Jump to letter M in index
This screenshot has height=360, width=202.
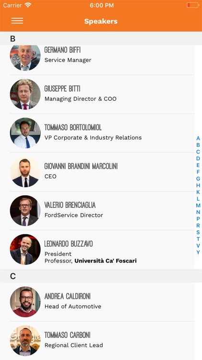click(x=198, y=205)
